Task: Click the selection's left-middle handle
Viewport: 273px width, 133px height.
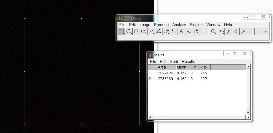Action: (x=24, y=71)
